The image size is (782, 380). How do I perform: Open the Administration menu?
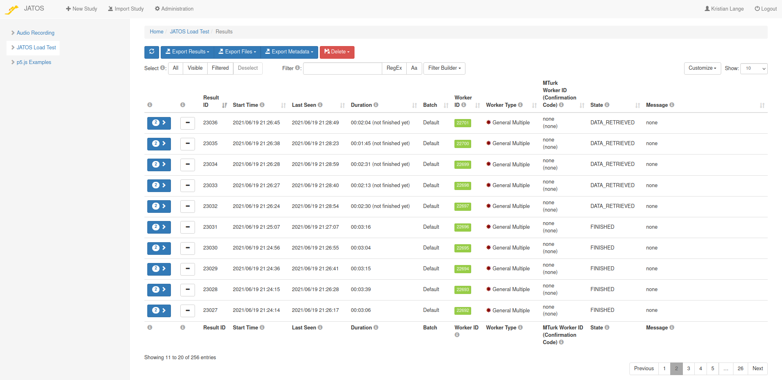[x=174, y=9]
